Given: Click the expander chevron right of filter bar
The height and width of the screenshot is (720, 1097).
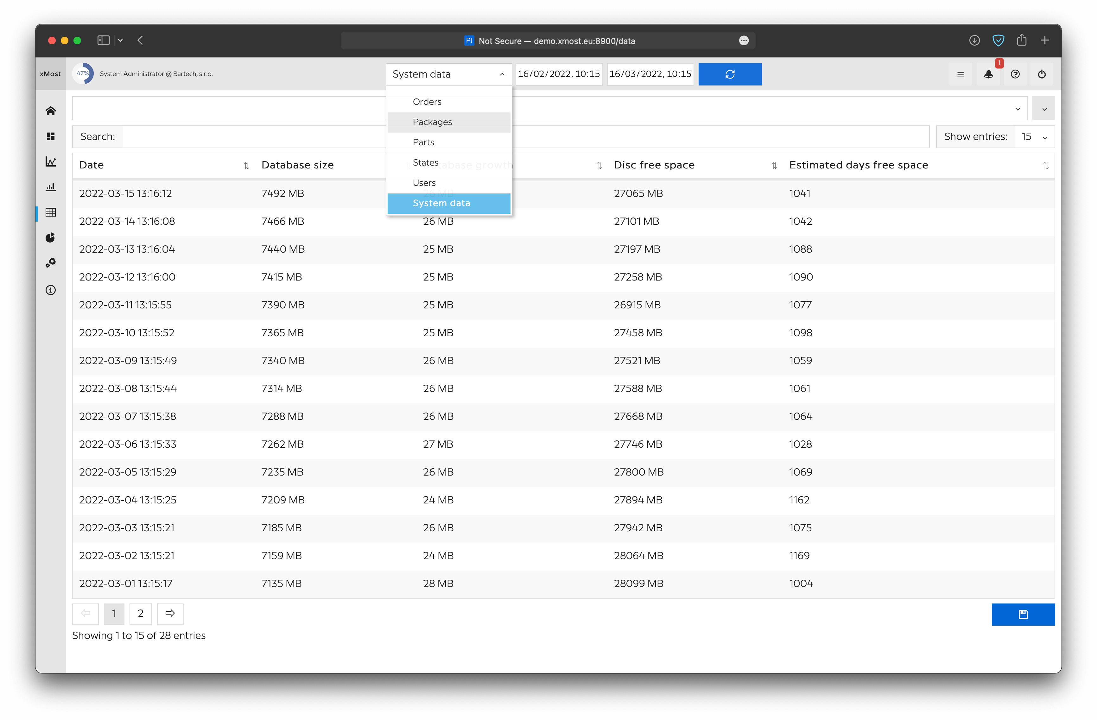Looking at the screenshot, I should click(x=1044, y=109).
